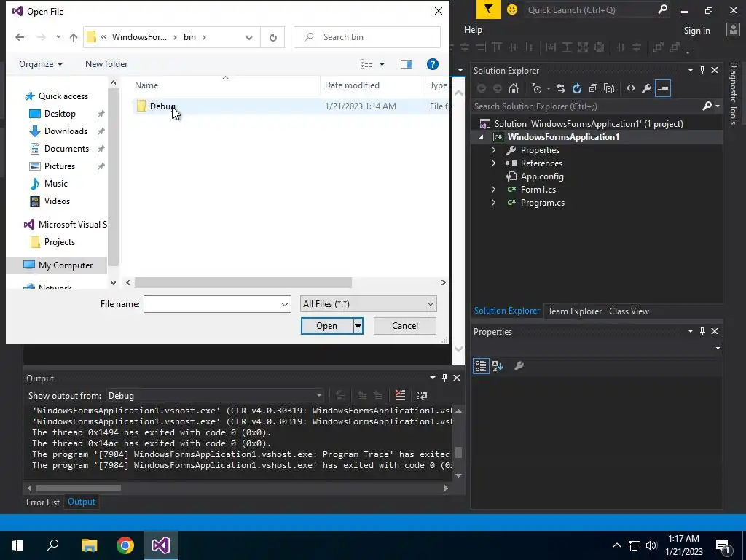Open Show output from Debug dropdown
Viewport: 746px width, 560px height.
pos(215,396)
